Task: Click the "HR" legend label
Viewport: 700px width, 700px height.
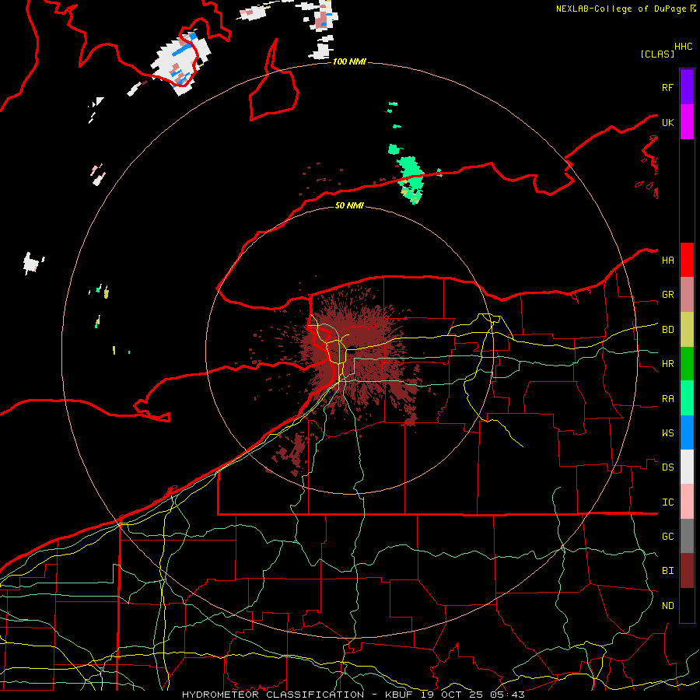Action: tap(667, 364)
